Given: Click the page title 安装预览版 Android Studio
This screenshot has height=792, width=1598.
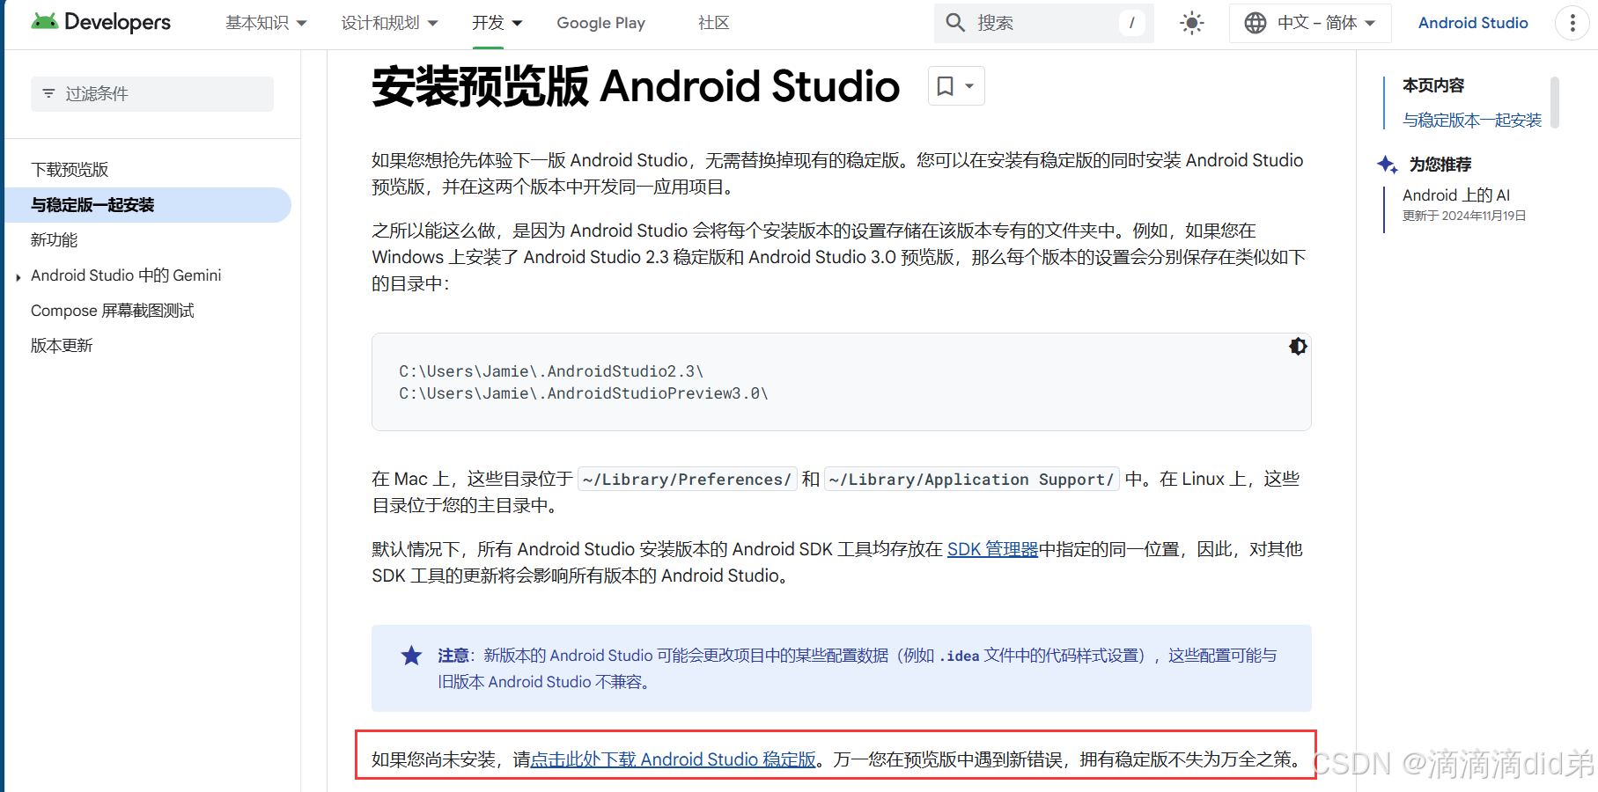Looking at the screenshot, I should click(636, 87).
